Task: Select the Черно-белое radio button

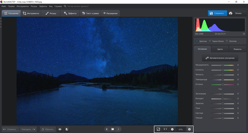Action: [210, 41]
